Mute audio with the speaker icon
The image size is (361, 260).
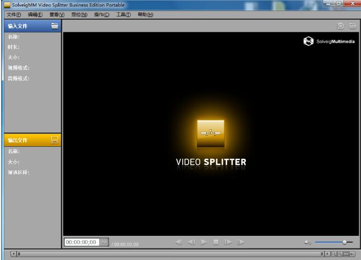(308, 242)
